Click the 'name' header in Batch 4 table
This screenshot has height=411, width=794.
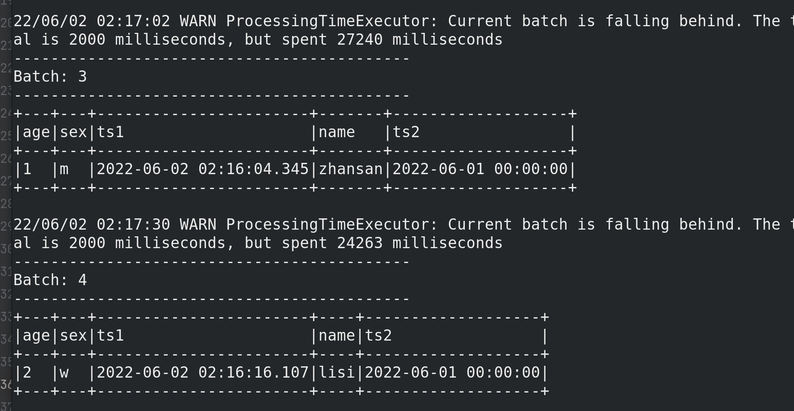point(337,336)
